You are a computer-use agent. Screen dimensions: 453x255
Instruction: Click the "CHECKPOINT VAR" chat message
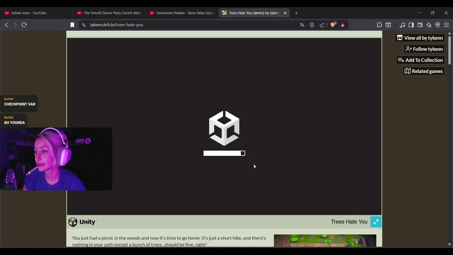19,104
